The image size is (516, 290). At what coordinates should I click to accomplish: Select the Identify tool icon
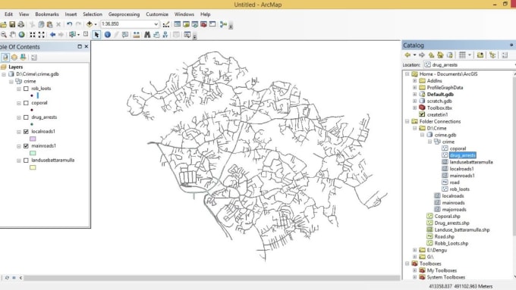point(107,35)
